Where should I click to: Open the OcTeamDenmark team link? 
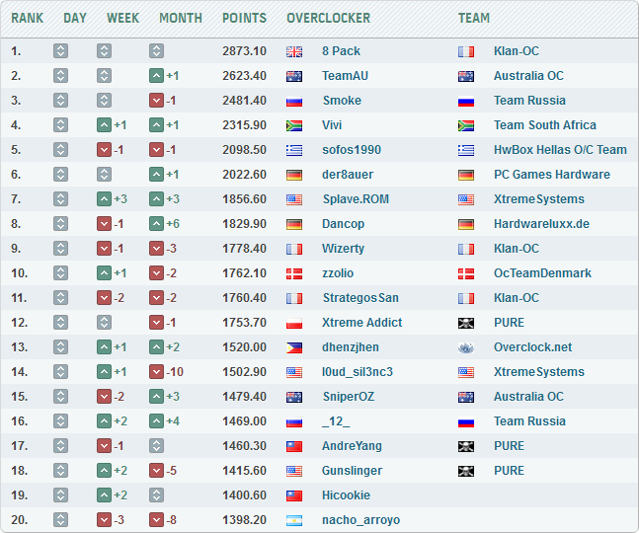(542, 273)
